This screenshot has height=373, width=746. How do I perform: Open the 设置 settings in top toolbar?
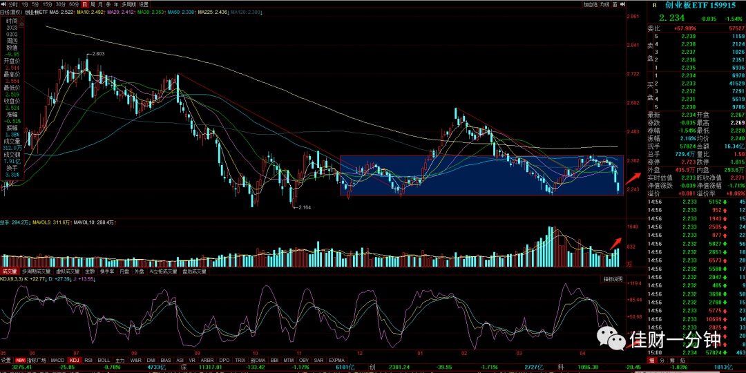tap(144, 4)
